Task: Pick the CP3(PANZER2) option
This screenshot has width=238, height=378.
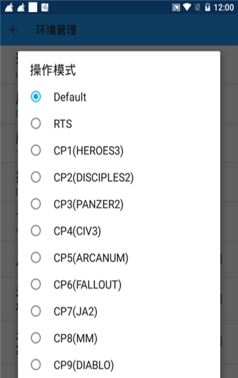Action: [x=119, y=204]
